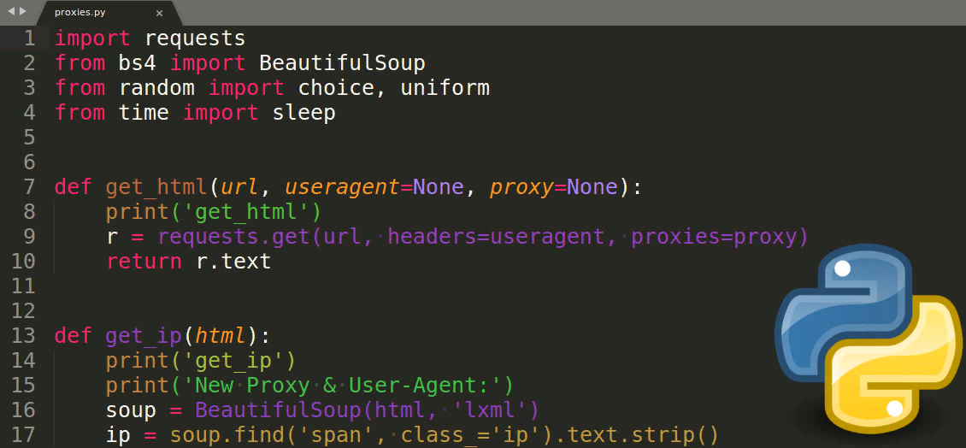Click the 'url' parameter in the def get_html signature
Image resolution: width=966 pixels, height=448 pixels.
pos(239,187)
